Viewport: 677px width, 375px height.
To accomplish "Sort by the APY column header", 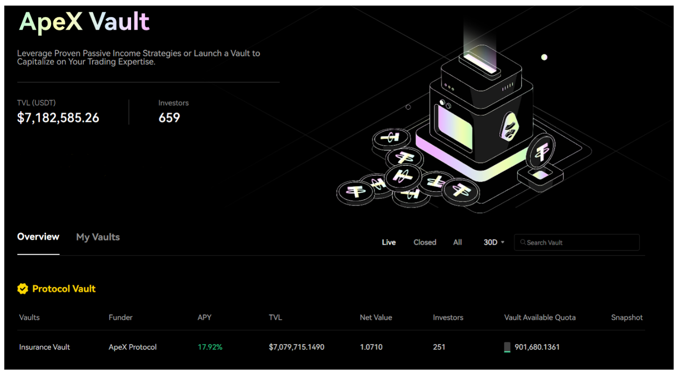I will coord(204,317).
